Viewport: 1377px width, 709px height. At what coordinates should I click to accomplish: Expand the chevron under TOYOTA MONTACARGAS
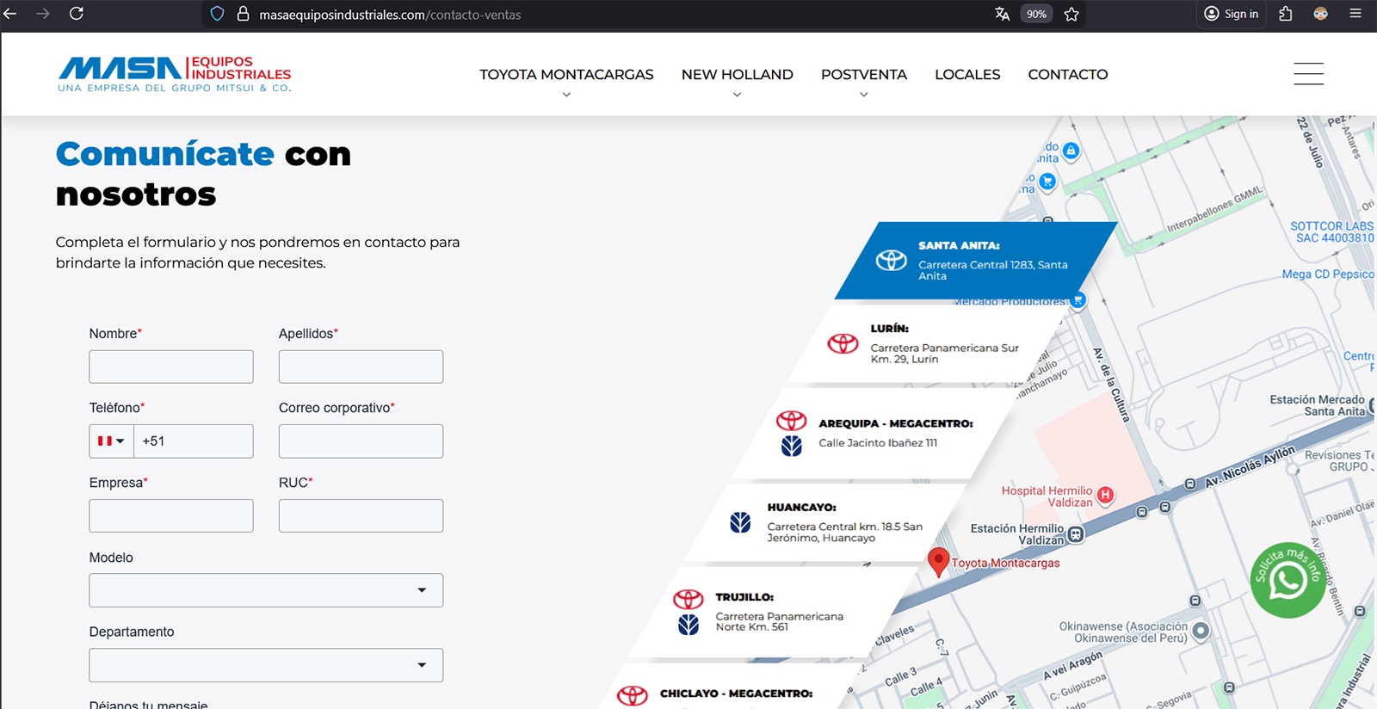pos(566,95)
